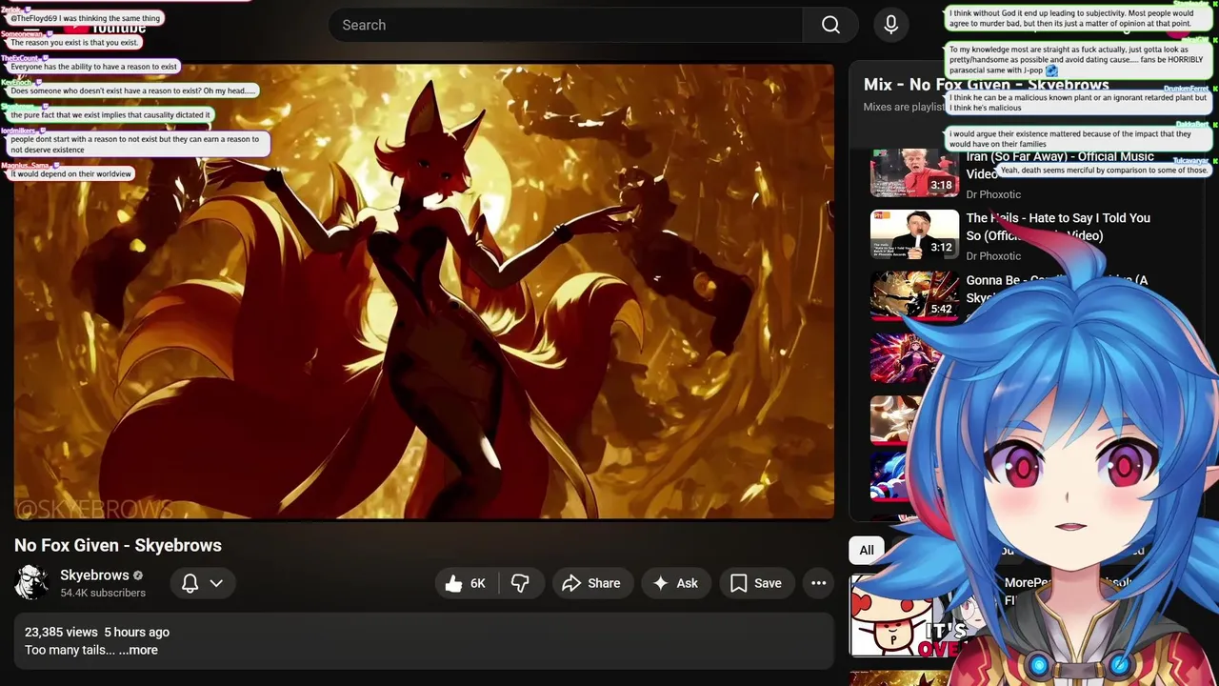Save video to a playlist
This screenshot has width=1219, height=686.
[x=755, y=583]
